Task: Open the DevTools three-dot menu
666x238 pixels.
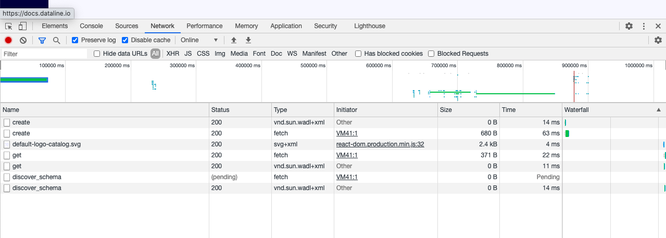Action: click(644, 26)
